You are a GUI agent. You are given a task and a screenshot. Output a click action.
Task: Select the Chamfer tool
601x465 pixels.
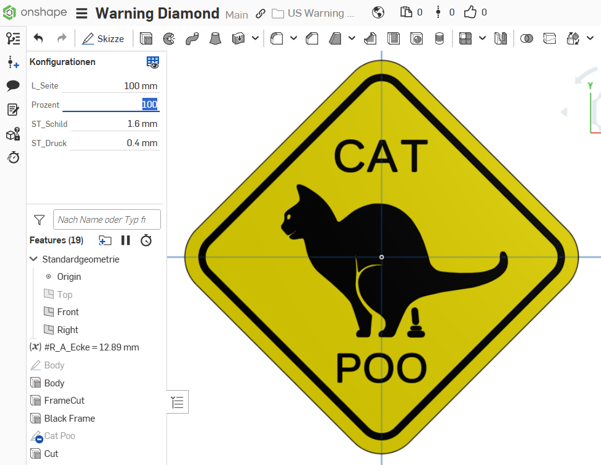click(x=312, y=38)
